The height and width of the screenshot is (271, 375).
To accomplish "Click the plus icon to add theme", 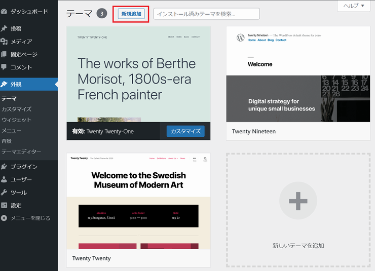I will [x=298, y=201].
